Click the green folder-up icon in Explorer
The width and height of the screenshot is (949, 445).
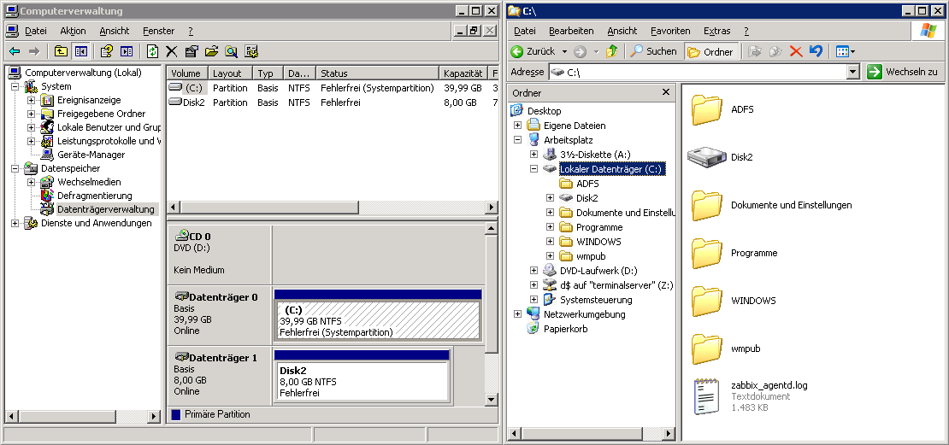coord(611,51)
